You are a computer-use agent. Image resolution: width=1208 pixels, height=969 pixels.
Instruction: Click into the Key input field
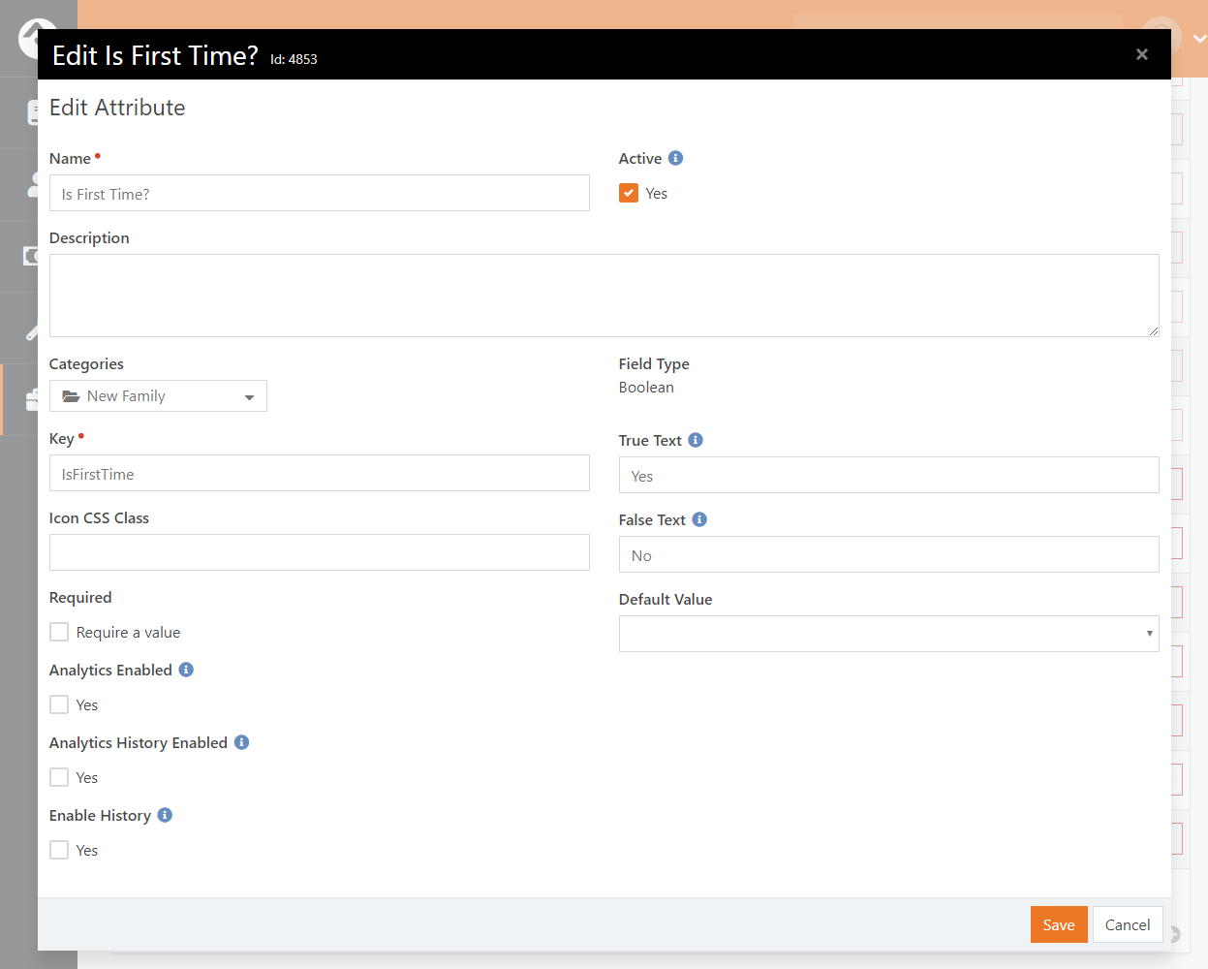pyautogui.click(x=319, y=473)
